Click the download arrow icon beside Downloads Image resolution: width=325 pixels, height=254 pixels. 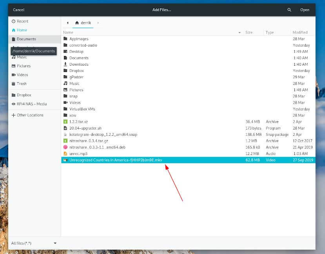click(65, 64)
